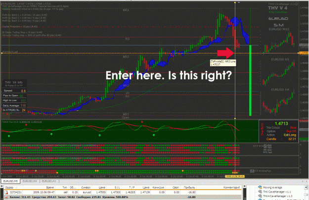Sort orders by the Прибыль column header
The image size is (309, 200).
(x=188, y=188)
